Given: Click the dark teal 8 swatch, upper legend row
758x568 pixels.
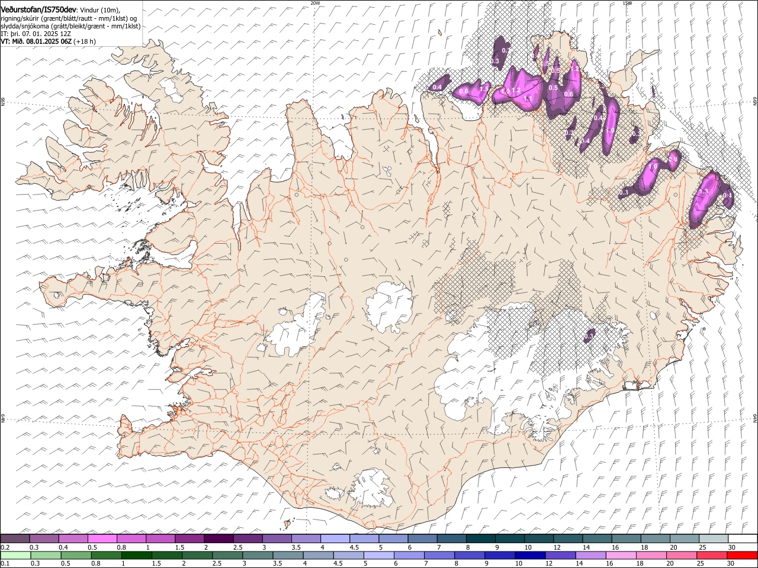Looking at the screenshot, I should coord(480,538).
